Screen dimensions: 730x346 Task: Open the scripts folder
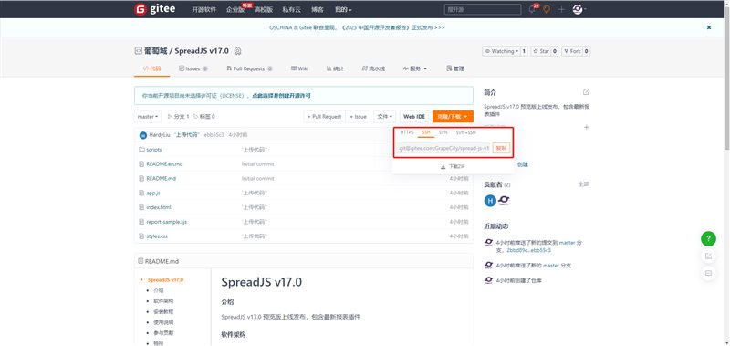click(153, 150)
